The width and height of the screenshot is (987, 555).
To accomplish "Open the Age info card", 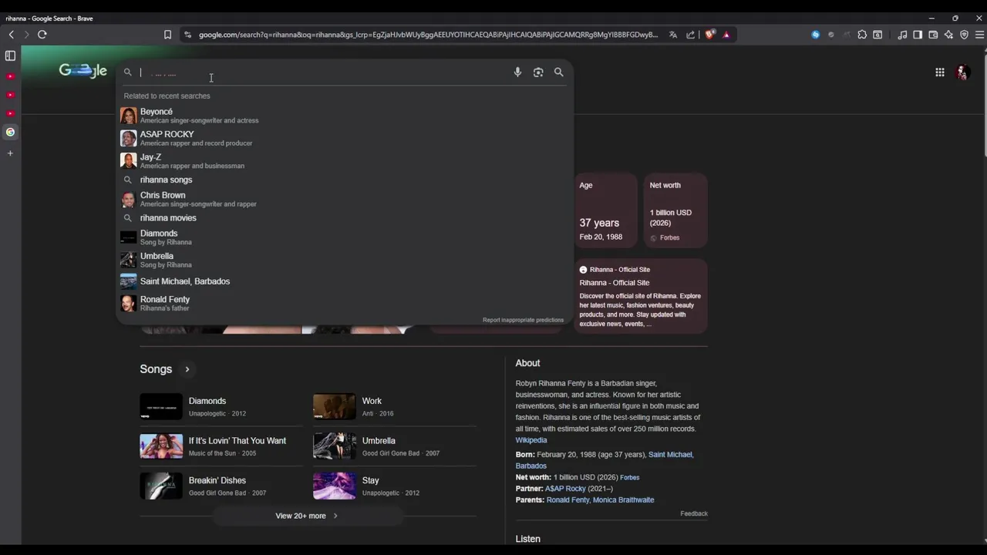I will 606,210.
